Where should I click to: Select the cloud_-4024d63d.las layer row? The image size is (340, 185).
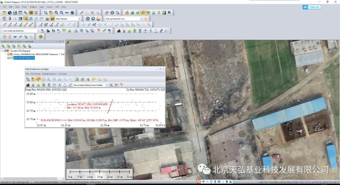[x=39, y=54]
